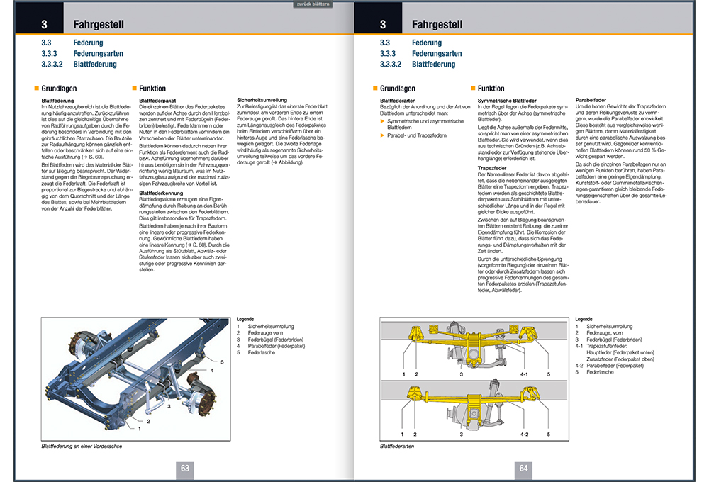Click the triangle bullet before 'Parabel- und Trapezfedern'
Image resolution: width=709 pixels, height=482 pixels.
382,135
